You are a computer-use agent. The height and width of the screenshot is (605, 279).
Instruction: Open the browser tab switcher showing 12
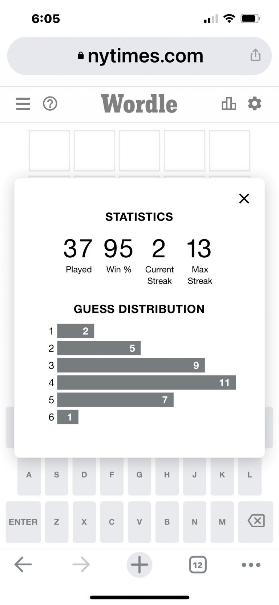click(x=198, y=565)
